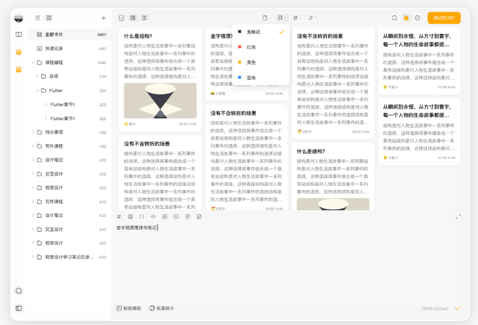Screen dimensions: 478x325
Task: Insert a table with the grid icon
Action: [x=165, y=217]
